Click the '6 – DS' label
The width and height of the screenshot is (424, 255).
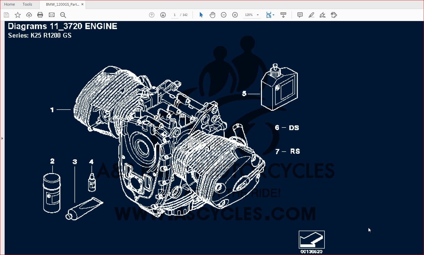(x=287, y=128)
